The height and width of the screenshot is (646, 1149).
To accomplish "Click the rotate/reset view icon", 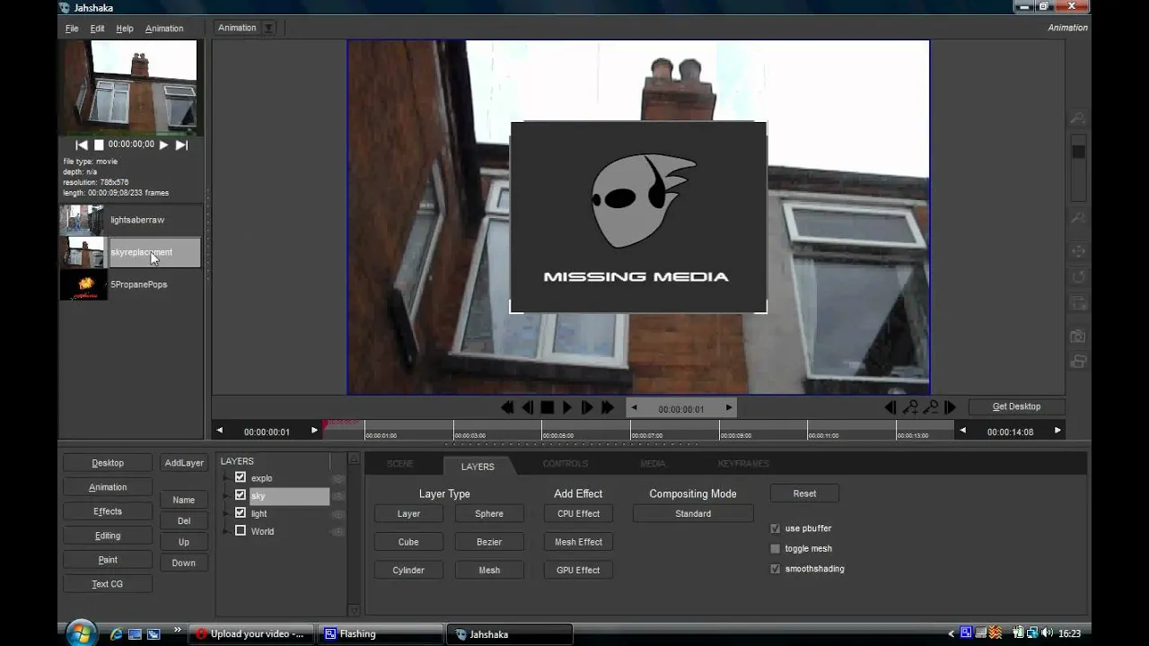I will tap(1078, 278).
